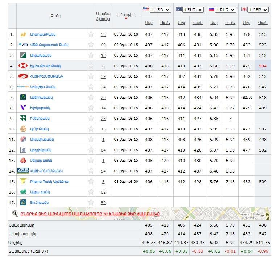Click the Byblos Bank logo icon
275x257 pixels.
[23, 181]
